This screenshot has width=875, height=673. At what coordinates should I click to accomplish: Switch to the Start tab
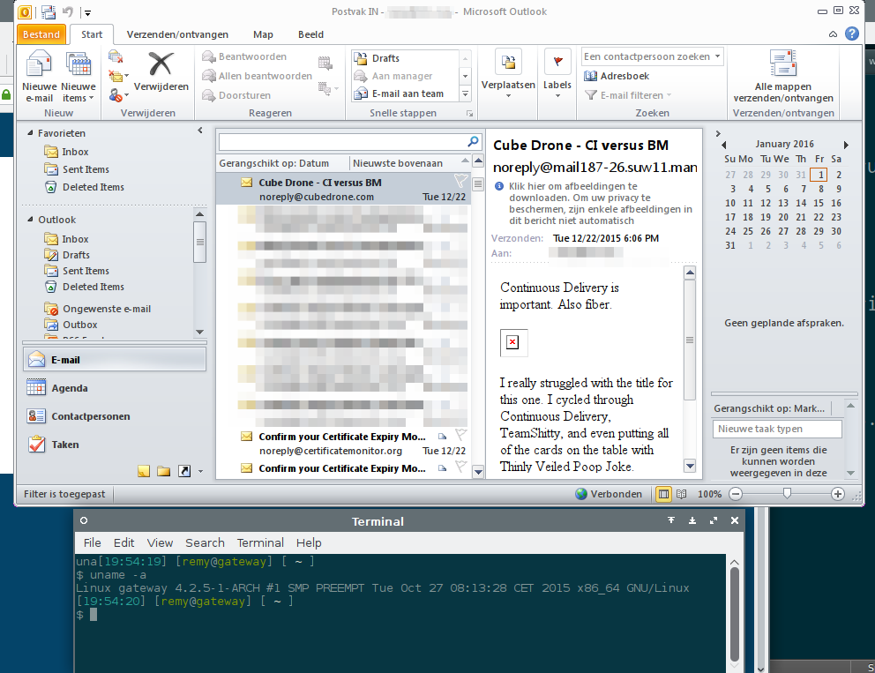(92, 34)
